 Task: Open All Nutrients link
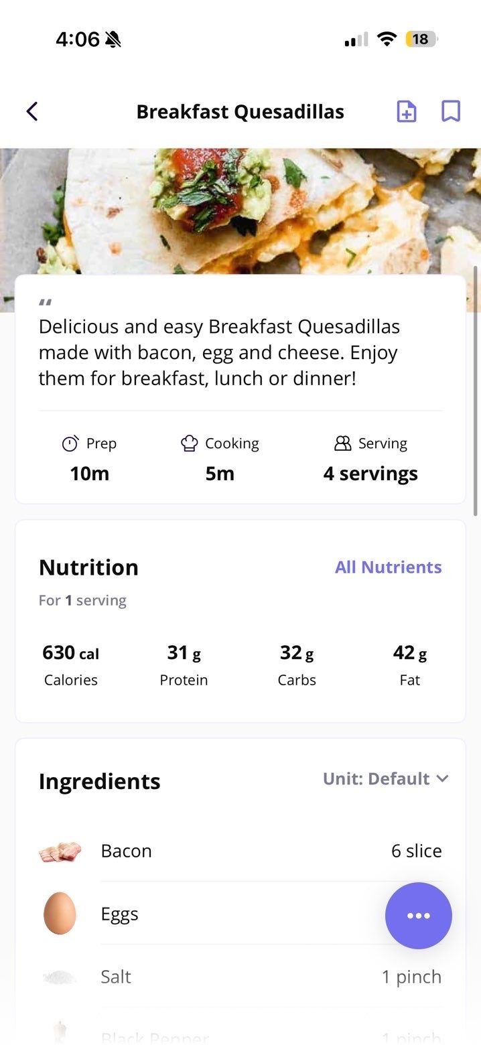tap(388, 567)
